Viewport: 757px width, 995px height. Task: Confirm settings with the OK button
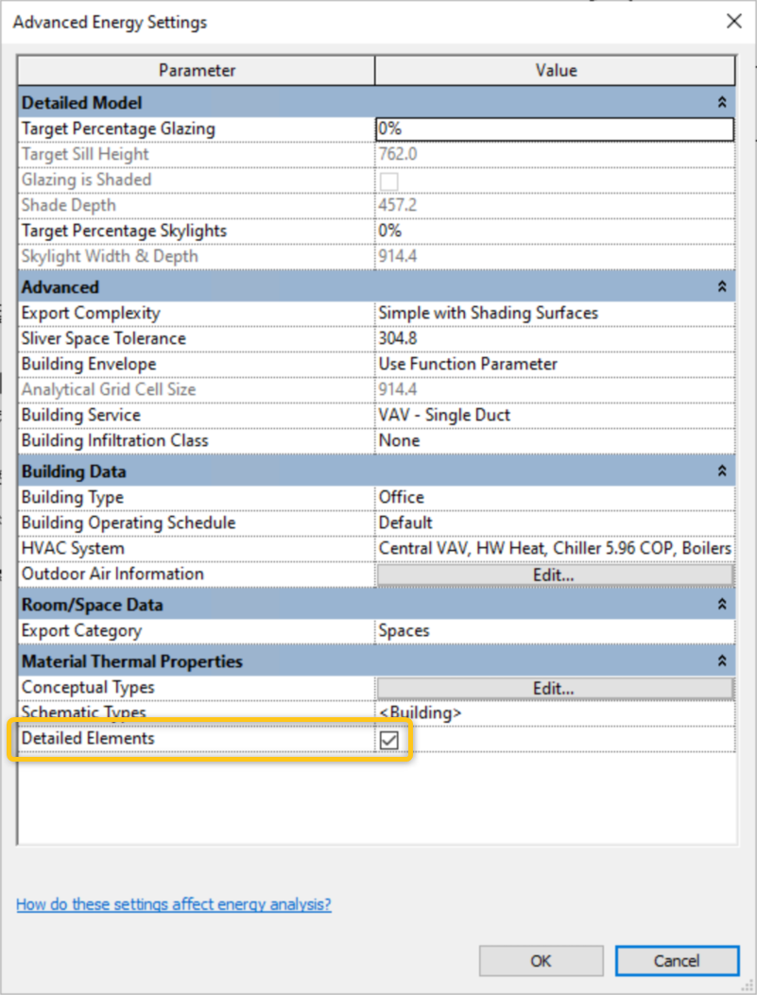pyautogui.click(x=541, y=960)
